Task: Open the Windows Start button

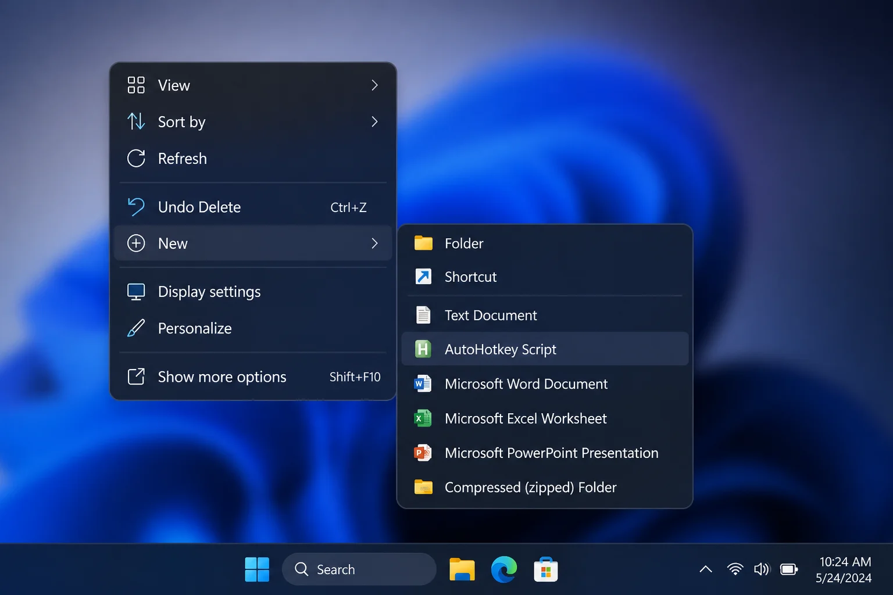Action: 257,569
